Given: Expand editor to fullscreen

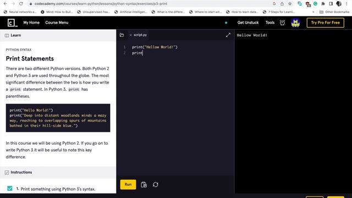Looking at the screenshot, I should tap(228, 35).
